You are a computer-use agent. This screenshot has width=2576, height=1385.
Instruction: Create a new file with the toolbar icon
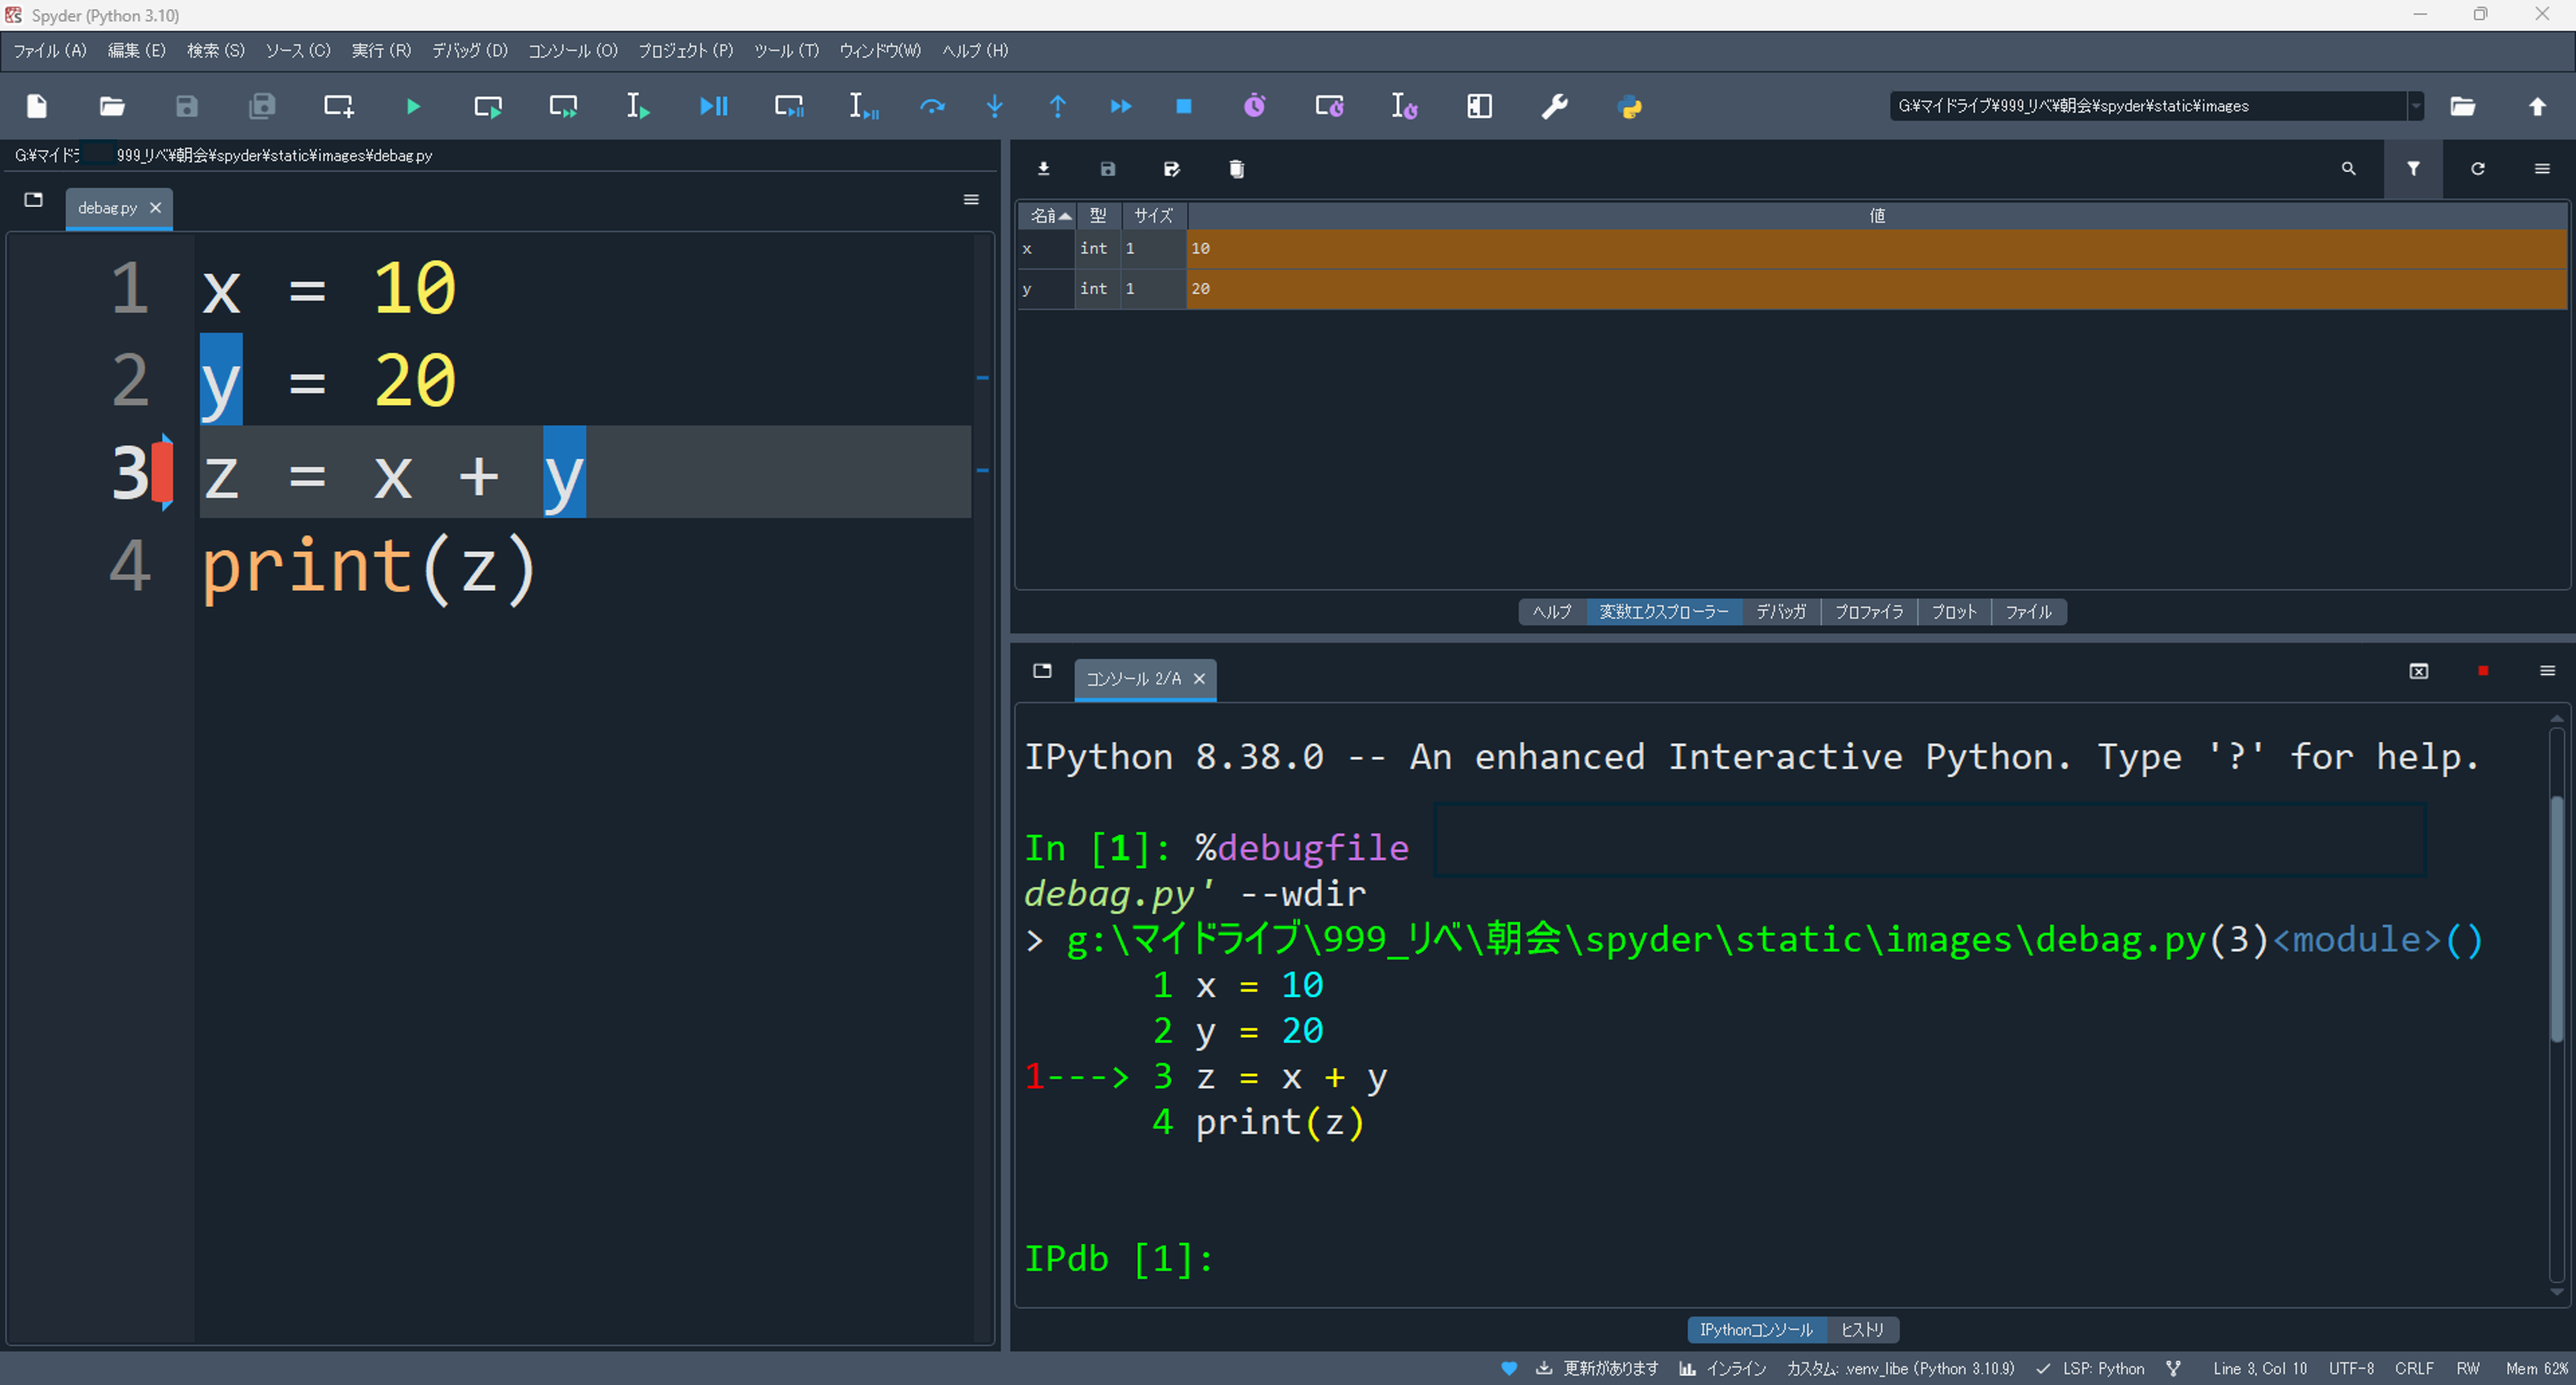(x=37, y=106)
